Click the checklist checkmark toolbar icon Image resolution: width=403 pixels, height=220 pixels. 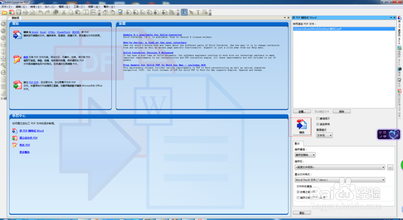pos(120,12)
